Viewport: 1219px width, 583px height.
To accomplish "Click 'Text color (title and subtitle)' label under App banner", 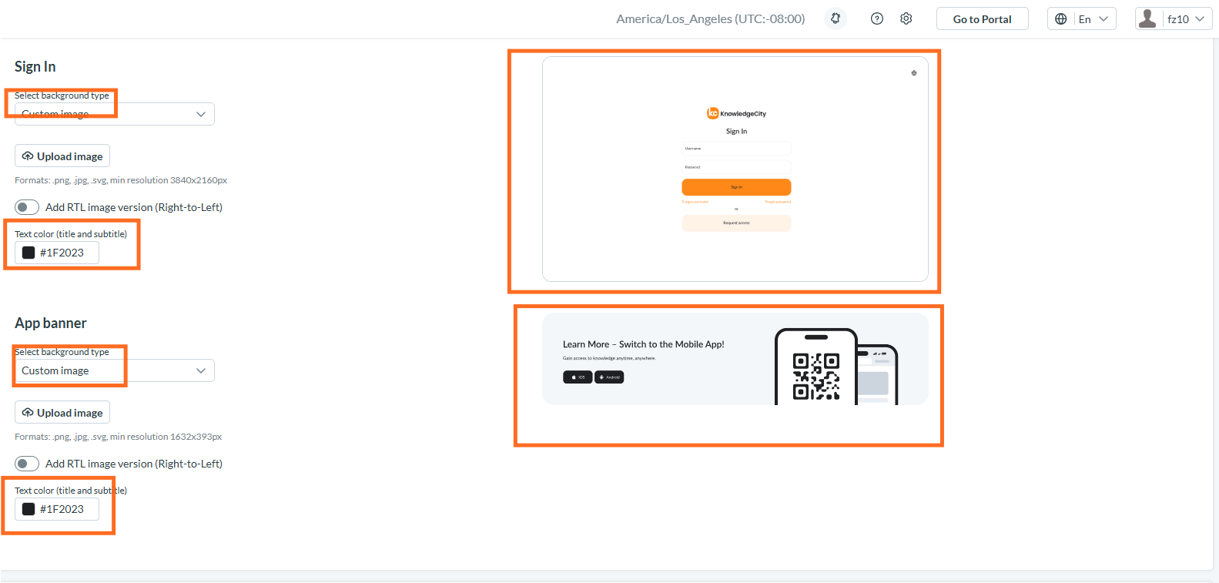I will pos(71,491).
